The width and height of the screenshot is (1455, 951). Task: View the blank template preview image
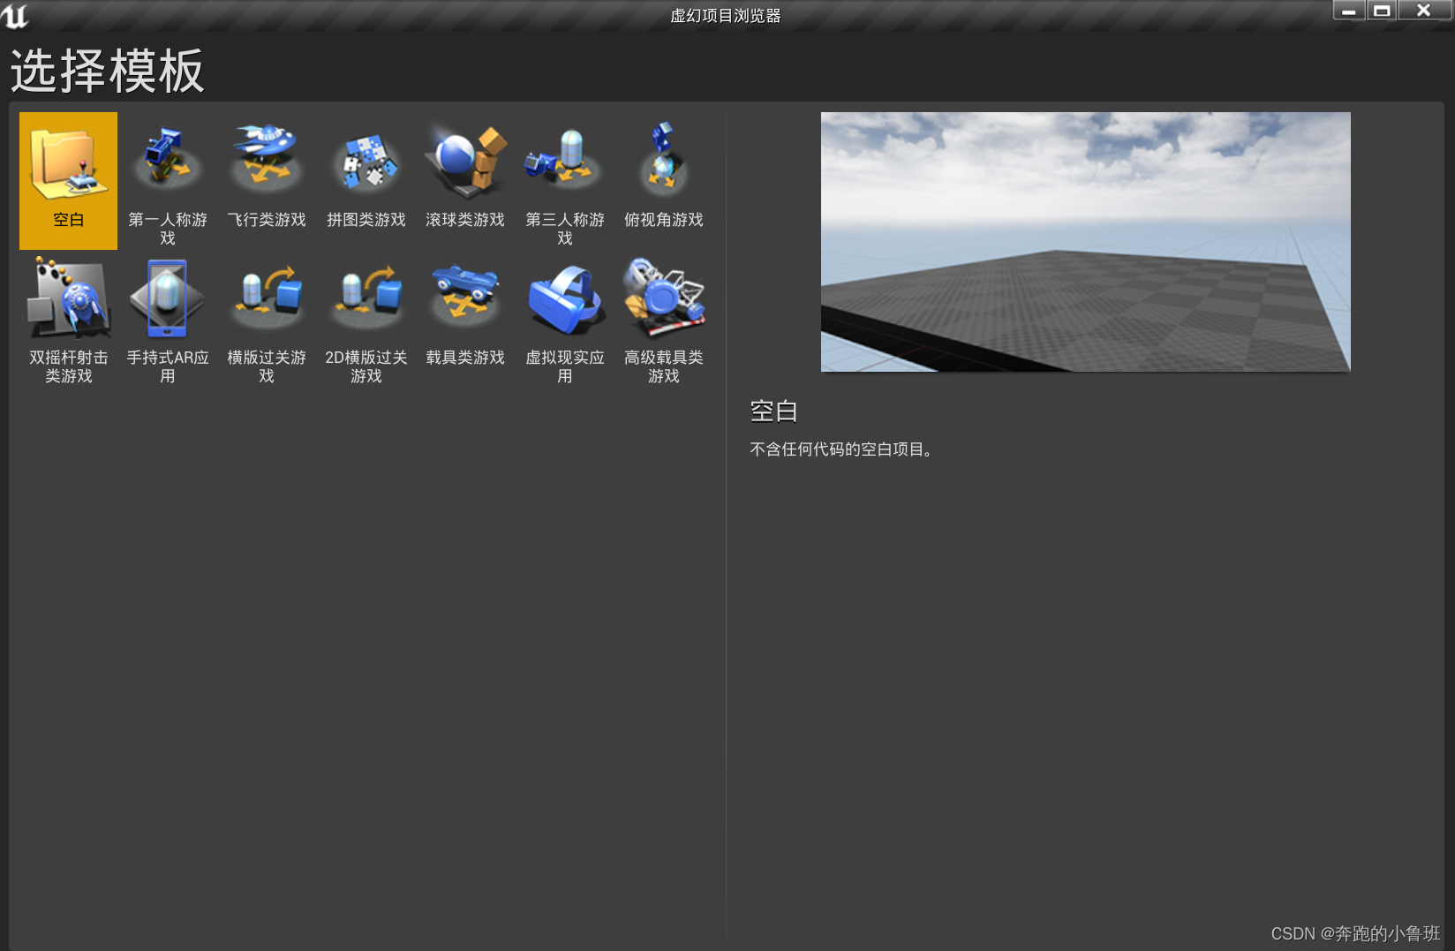coord(1084,241)
